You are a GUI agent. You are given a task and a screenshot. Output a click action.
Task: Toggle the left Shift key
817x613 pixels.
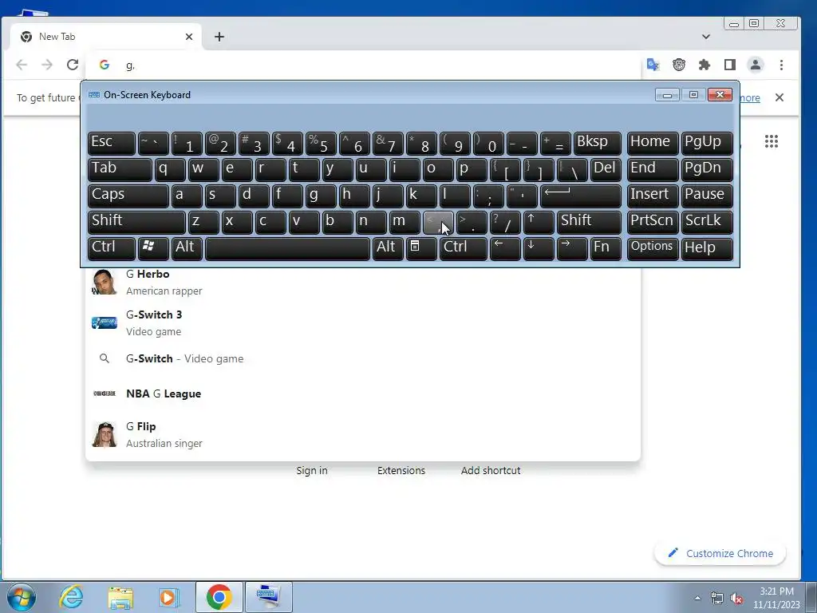(x=136, y=222)
